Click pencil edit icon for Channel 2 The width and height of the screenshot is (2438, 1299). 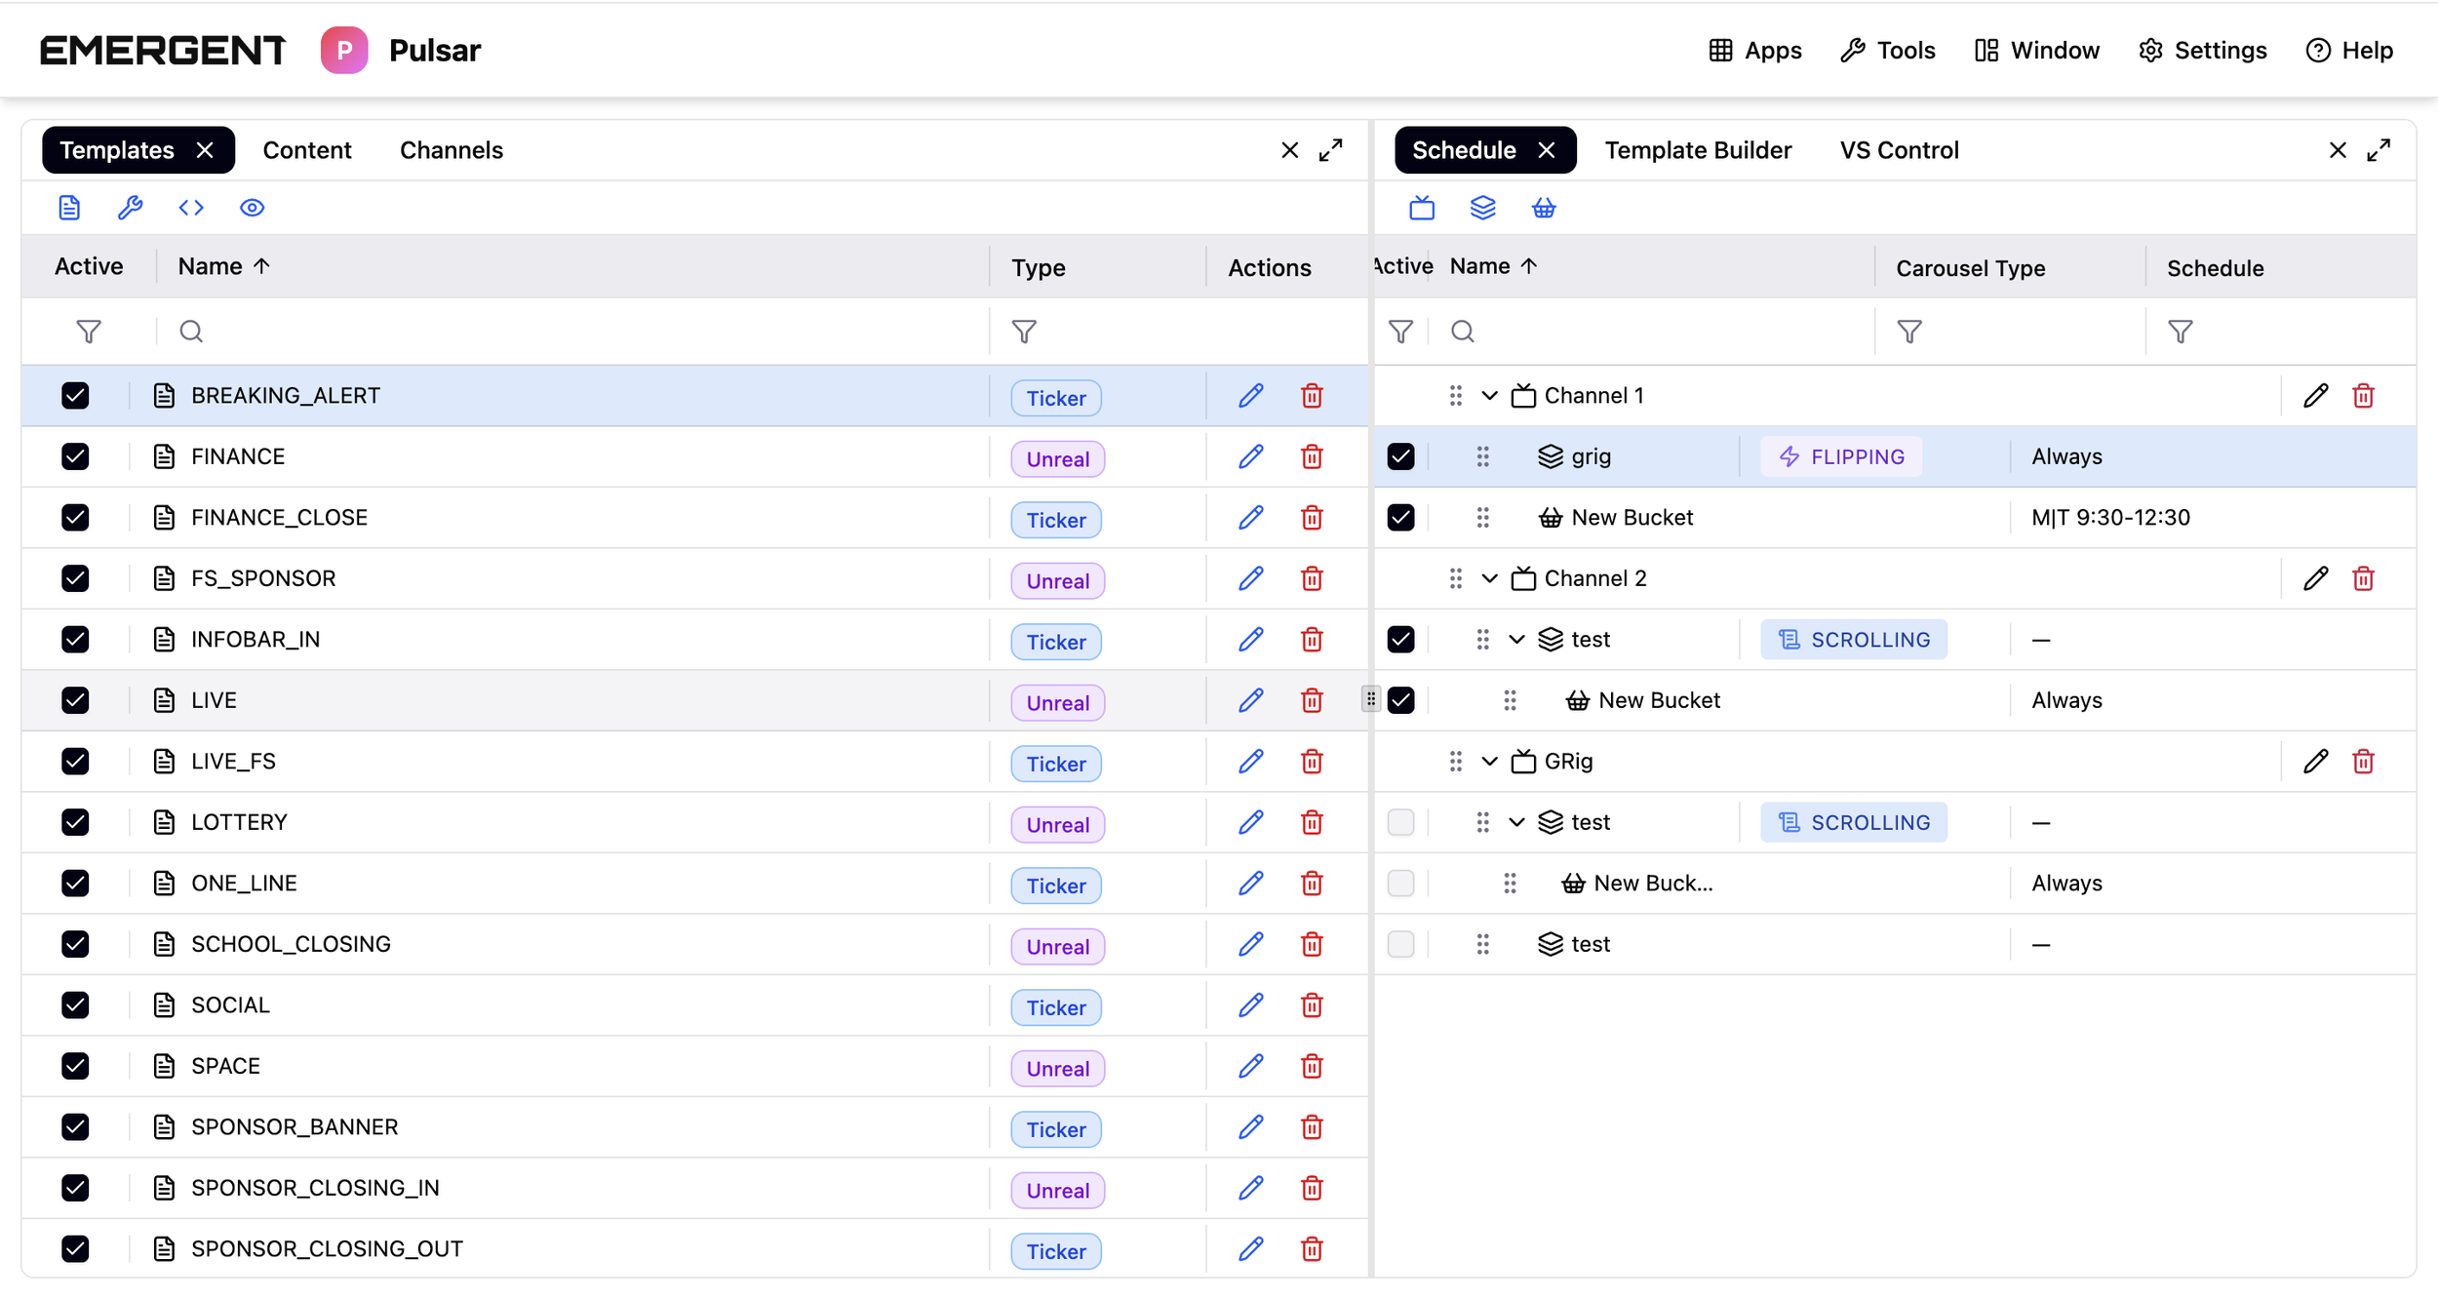(x=2316, y=578)
